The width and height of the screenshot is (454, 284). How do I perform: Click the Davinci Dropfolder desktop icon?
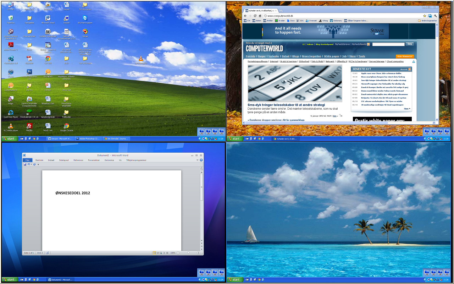[x=29, y=101]
